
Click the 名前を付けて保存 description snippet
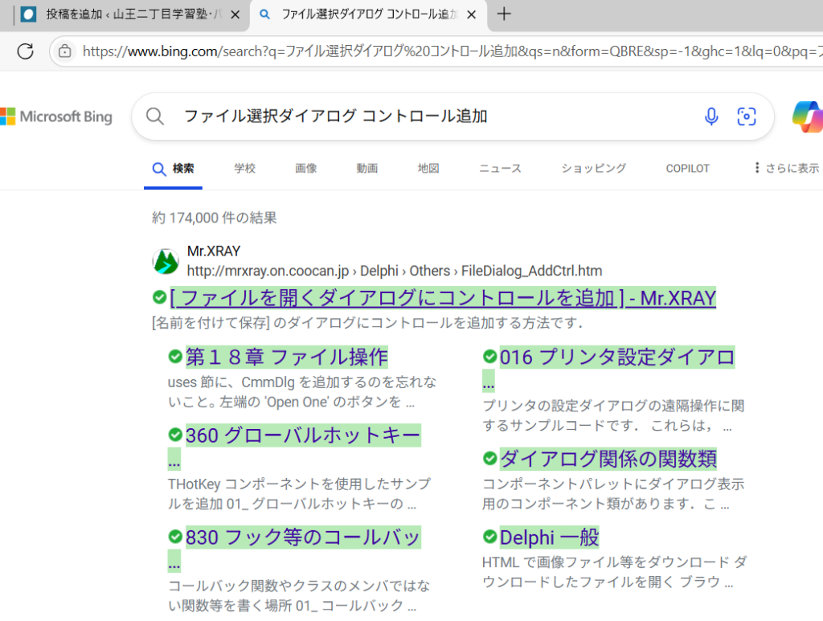(366, 323)
